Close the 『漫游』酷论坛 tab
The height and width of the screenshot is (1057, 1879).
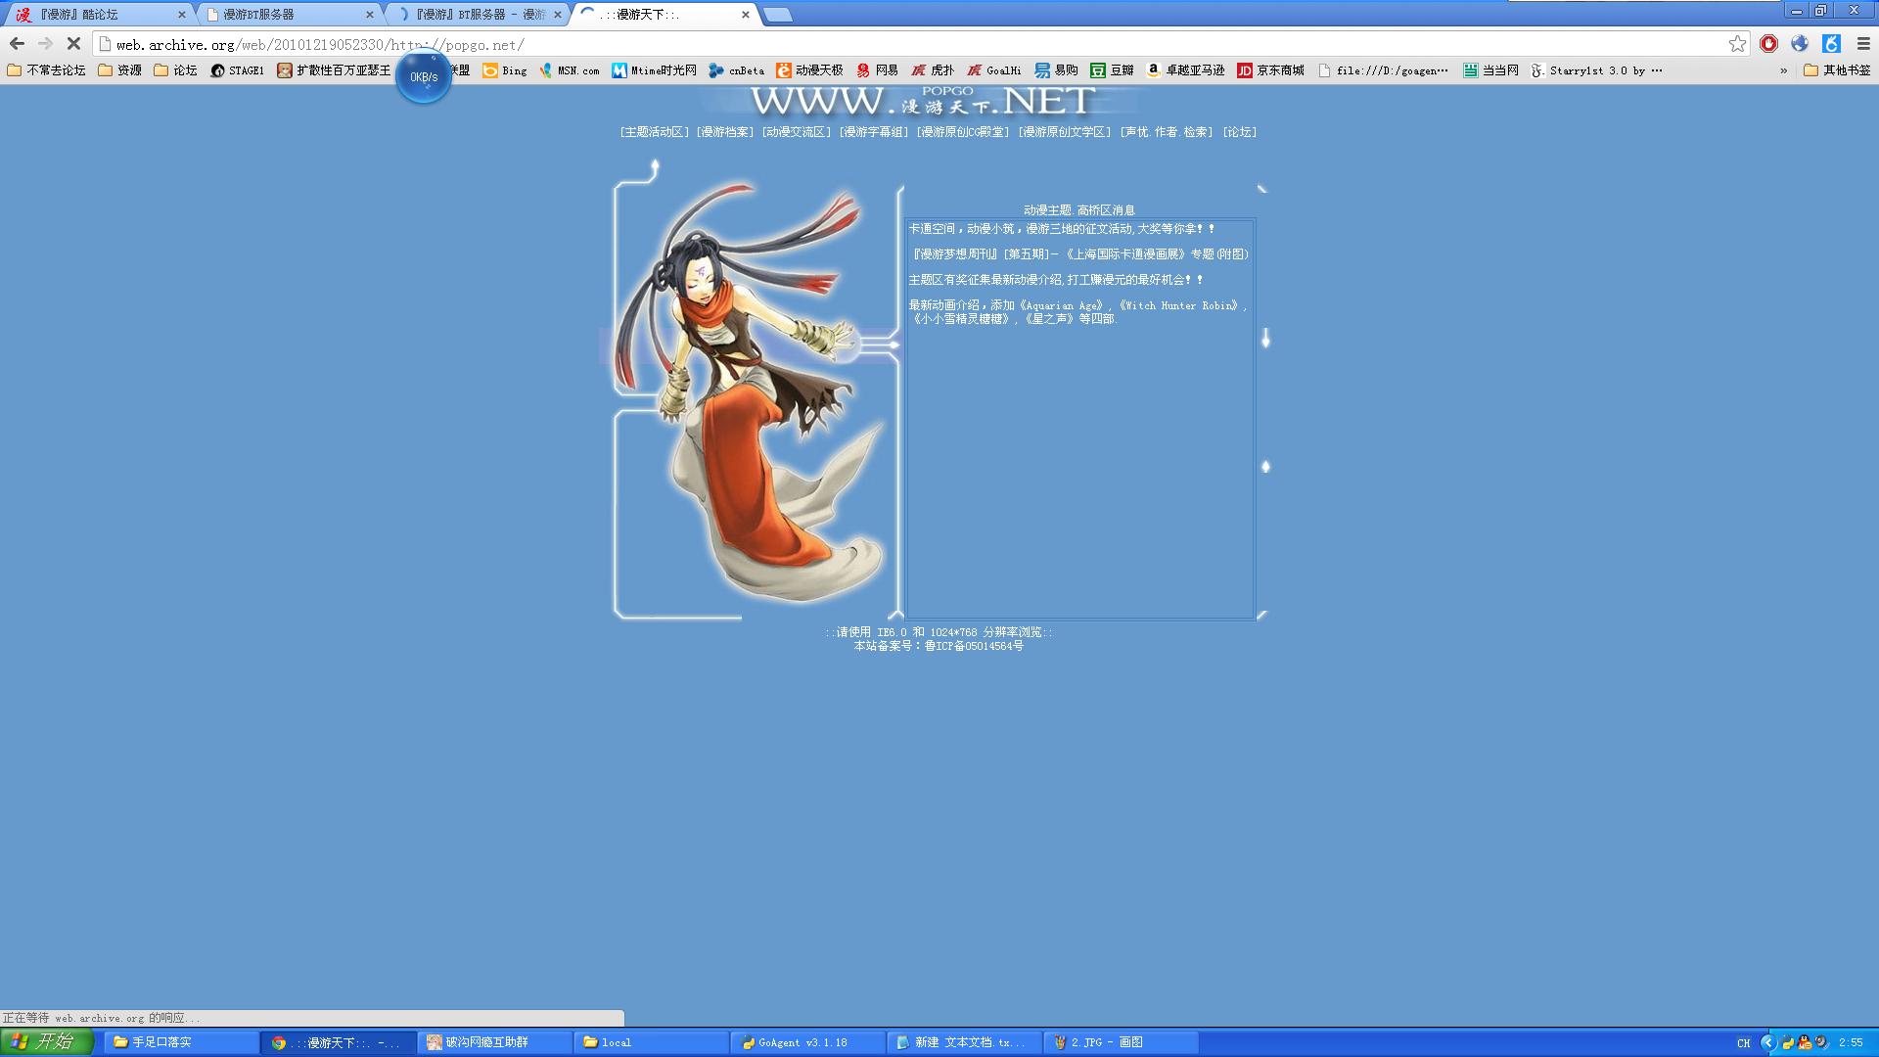[x=181, y=15]
